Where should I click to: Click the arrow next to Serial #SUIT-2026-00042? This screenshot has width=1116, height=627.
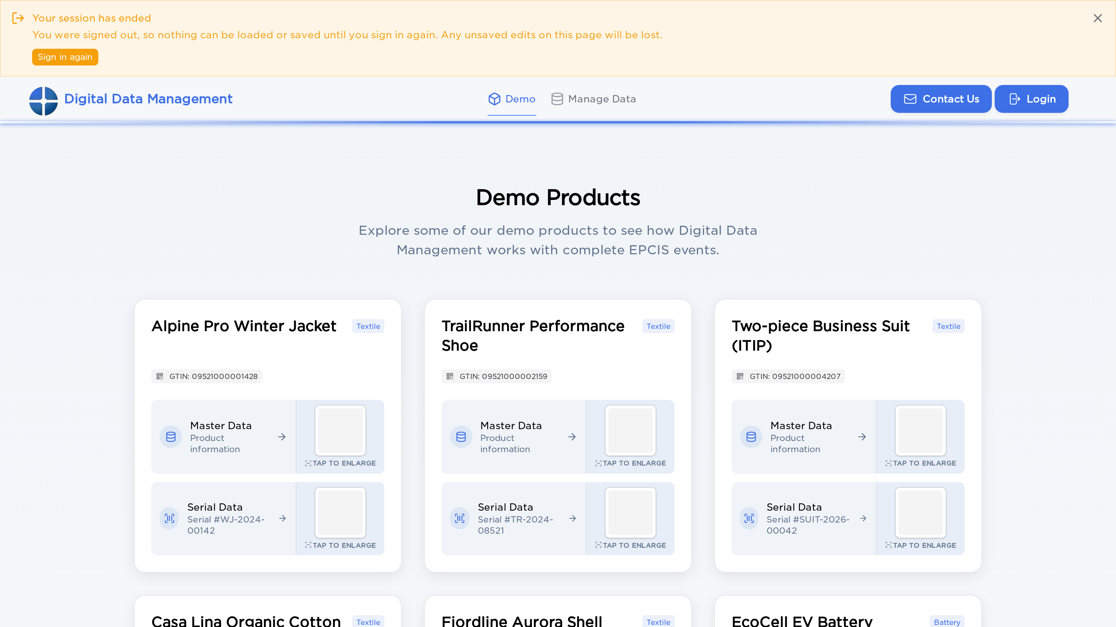pyautogui.click(x=864, y=518)
